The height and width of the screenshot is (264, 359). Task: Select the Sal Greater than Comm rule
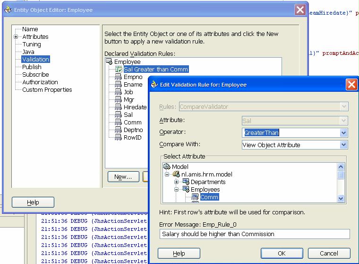click(156, 70)
